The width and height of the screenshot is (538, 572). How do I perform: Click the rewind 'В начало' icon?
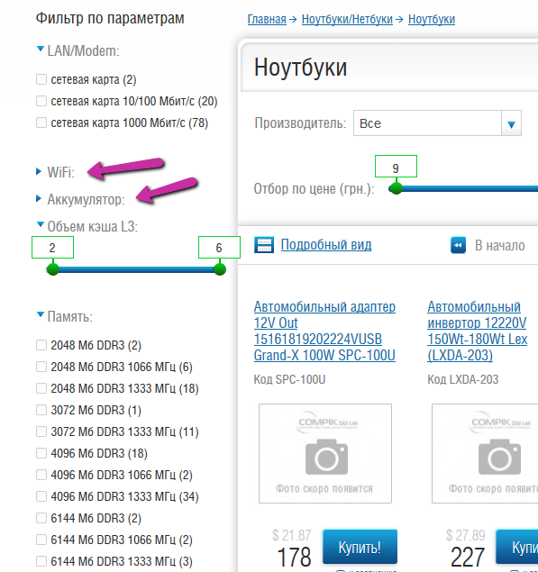[458, 245]
